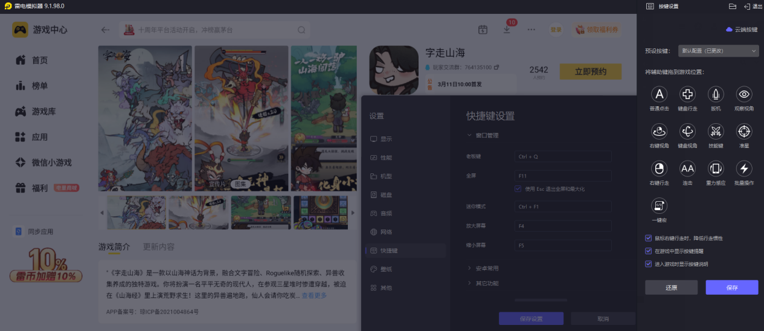The width and height of the screenshot is (764, 331).
Task: Toggle 在游戏中显示按键提醒 checkbox
Action: click(x=648, y=251)
